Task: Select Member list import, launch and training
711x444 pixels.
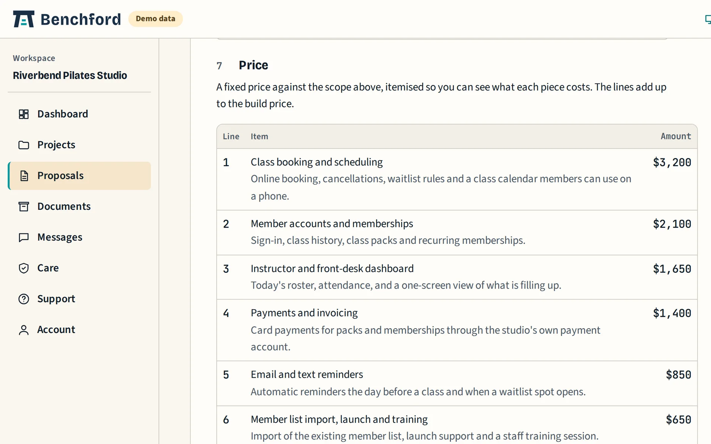Action: (339, 419)
